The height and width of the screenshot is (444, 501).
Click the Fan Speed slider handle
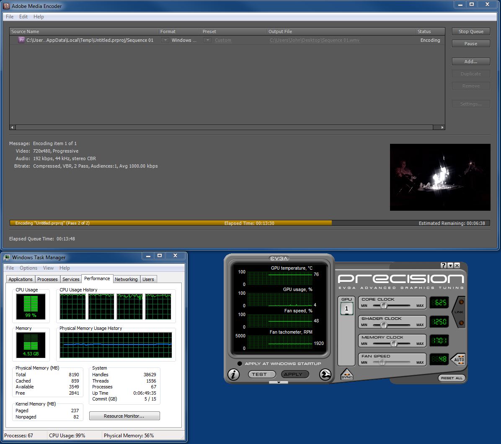point(382,362)
